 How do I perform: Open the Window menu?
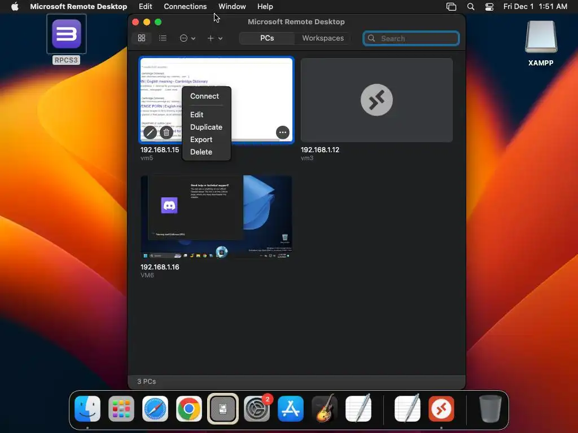(232, 6)
